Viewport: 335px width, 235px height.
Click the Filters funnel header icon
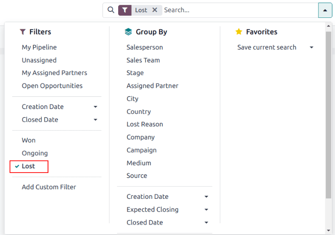(x=23, y=32)
